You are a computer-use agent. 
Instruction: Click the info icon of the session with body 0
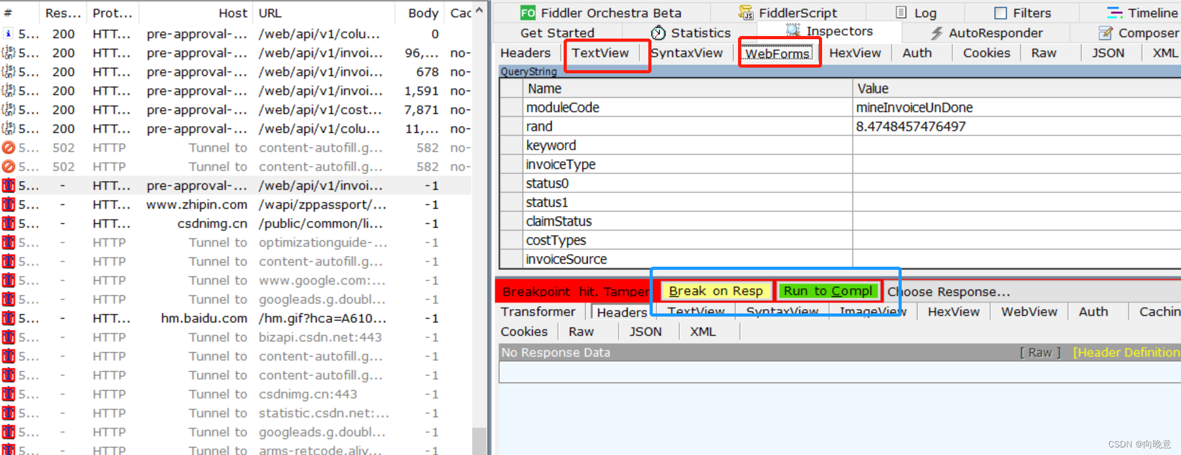tap(8, 33)
